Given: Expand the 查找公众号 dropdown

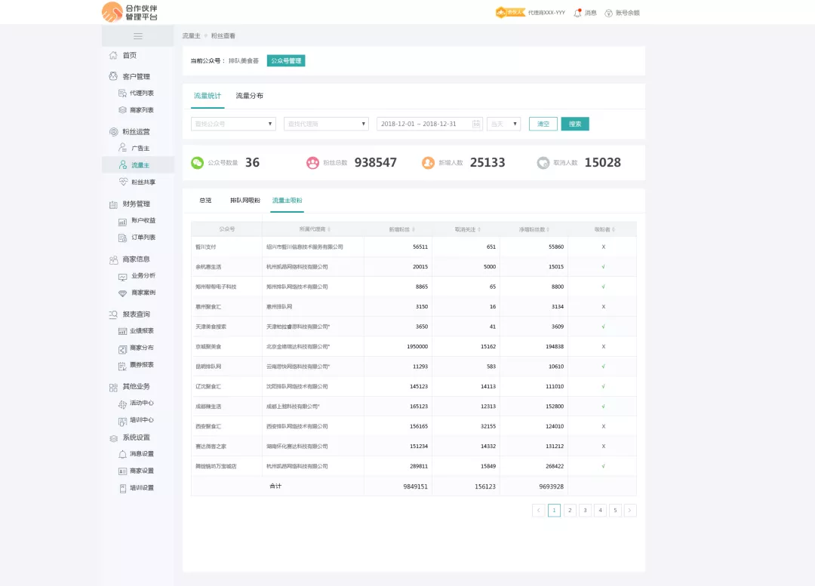Looking at the screenshot, I should (x=233, y=124).
